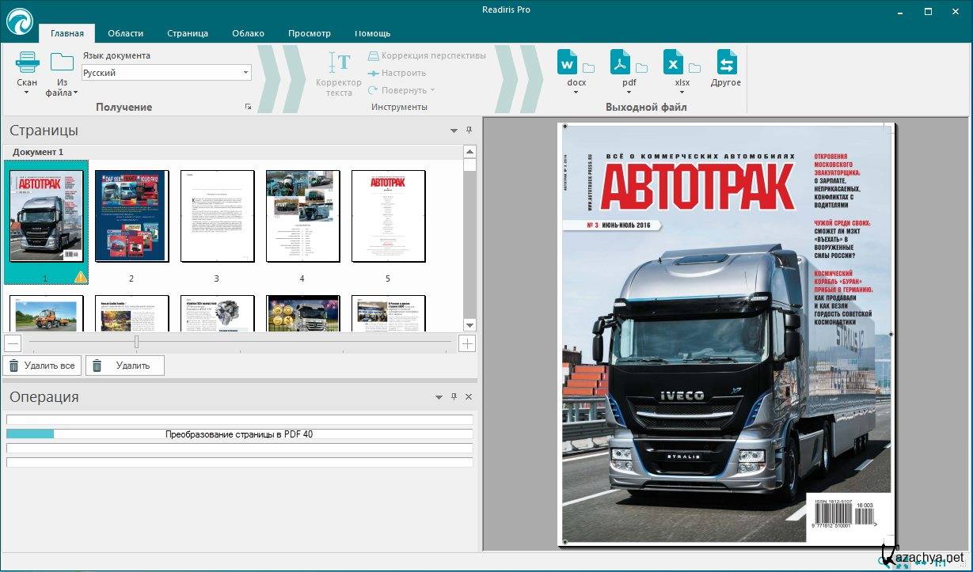The image size is (973, 572).
Task: Click the Readiris logo application button
Action: [19, 21]
